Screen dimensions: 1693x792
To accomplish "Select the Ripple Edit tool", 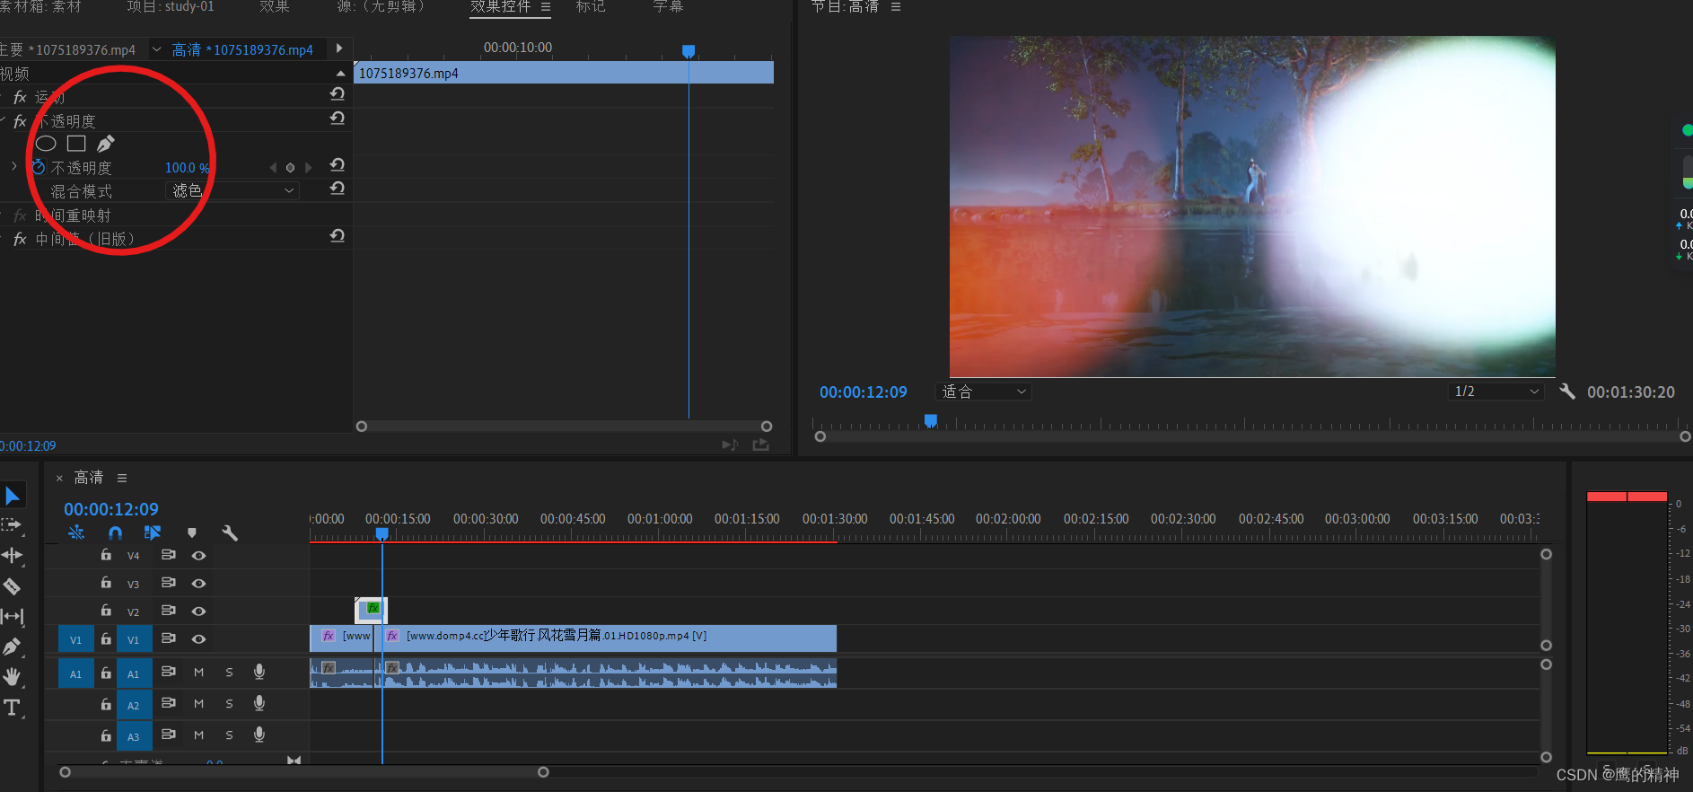I will click(13, 556).
